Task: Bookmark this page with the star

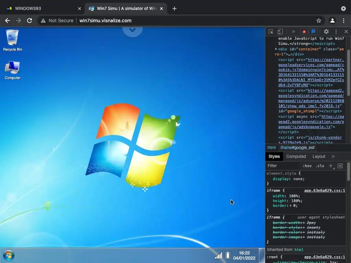Action: pyautogui.click(x=319, y=21)
